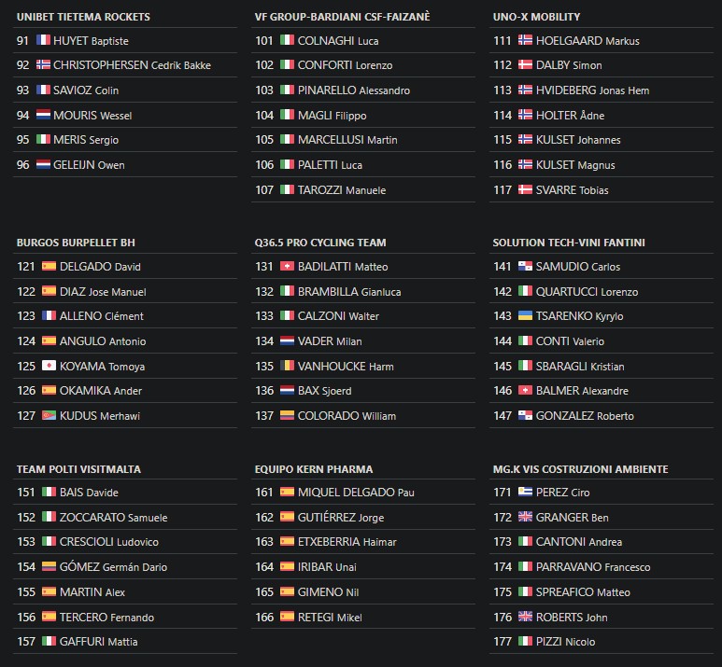
Task: Open the EQUIPO KERN PHARMA team page
Action: pyautogui.click(x=314, y=469)
